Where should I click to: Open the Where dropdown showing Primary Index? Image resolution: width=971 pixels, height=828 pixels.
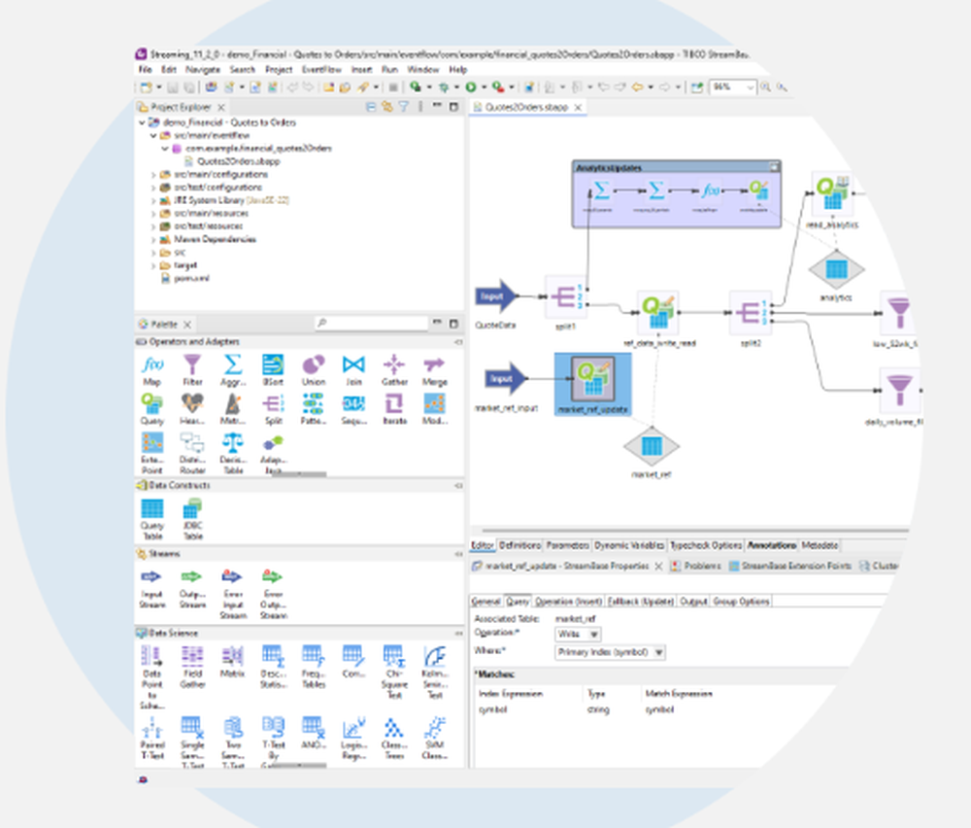[x=610, y=652]
